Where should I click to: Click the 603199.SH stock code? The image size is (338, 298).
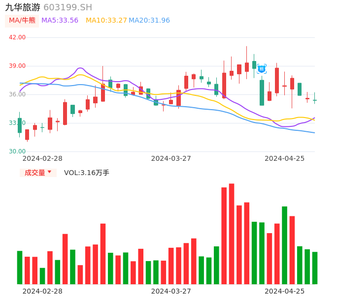(68, 7)
